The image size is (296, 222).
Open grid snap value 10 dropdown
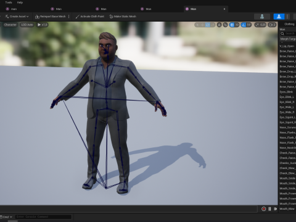click(x=237, y=25)
